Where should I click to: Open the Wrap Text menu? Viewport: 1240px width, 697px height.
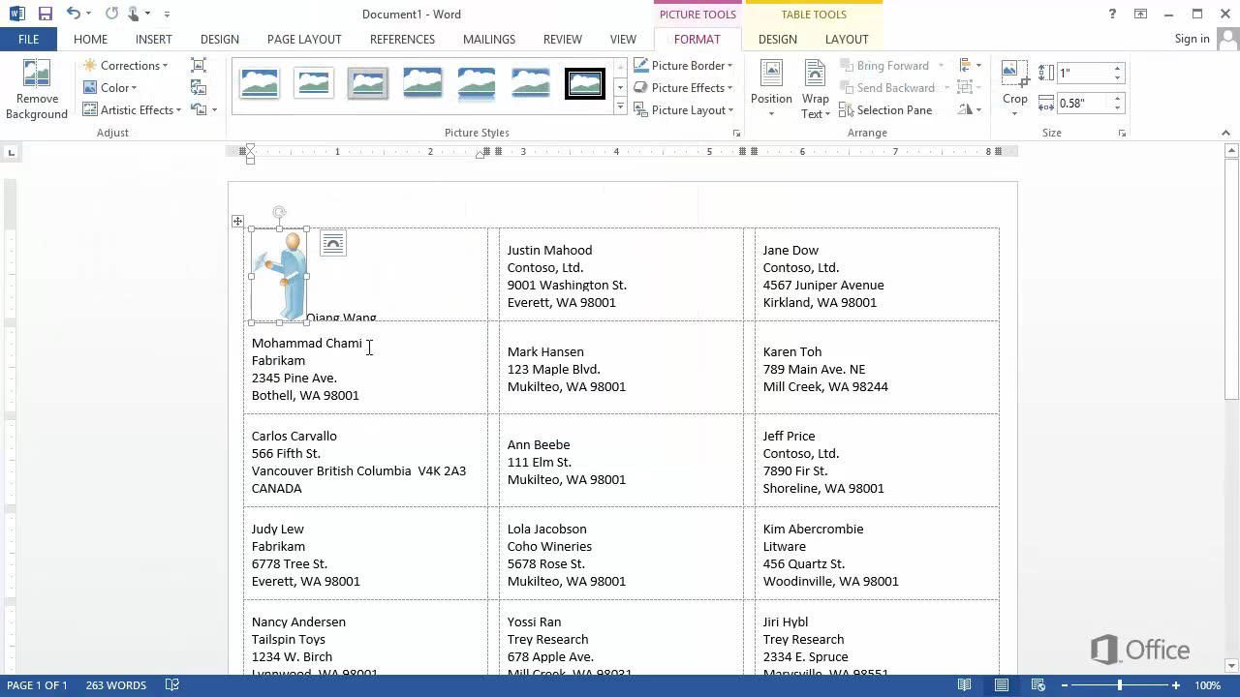tap(815, 89)
